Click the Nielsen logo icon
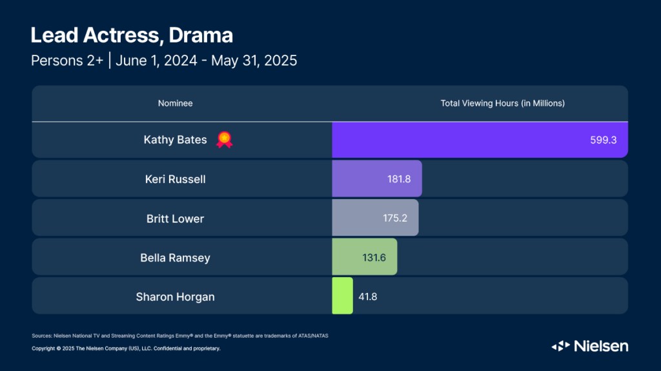This screenshot has width=661, height=371. [560, 347]
